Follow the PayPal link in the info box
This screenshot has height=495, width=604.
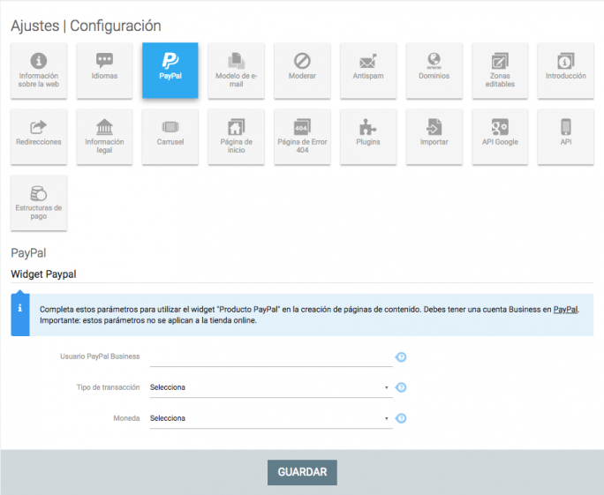coord(565,310)
